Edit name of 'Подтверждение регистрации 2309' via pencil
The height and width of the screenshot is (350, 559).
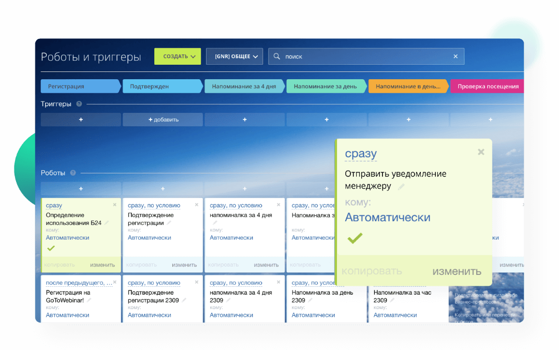click(184, 300)
